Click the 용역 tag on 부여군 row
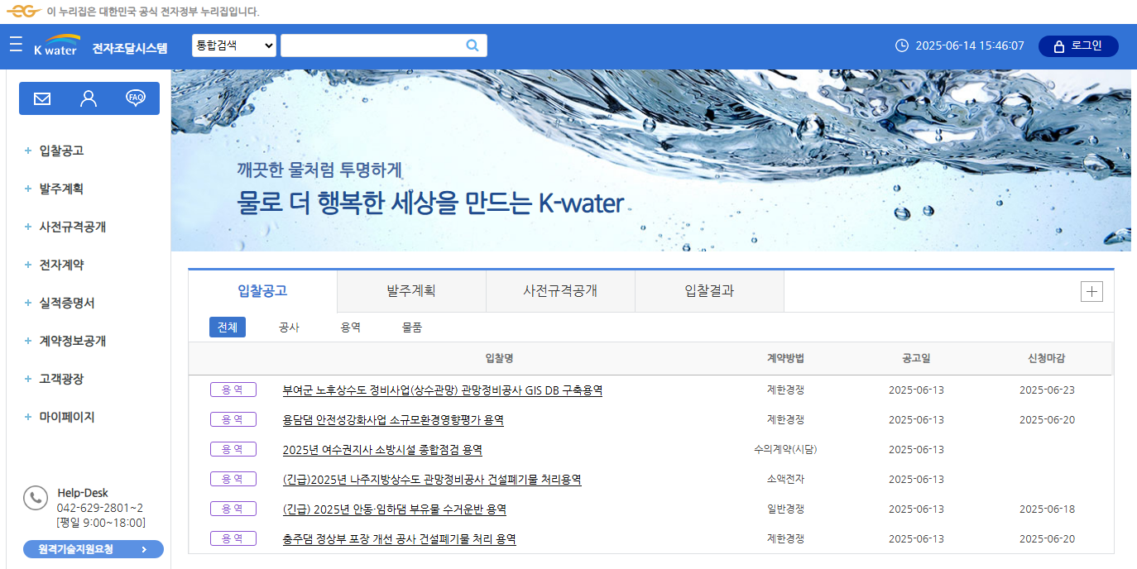This screenshot has height=569, width=1137. pyautogui.click(x=233, y=390)
